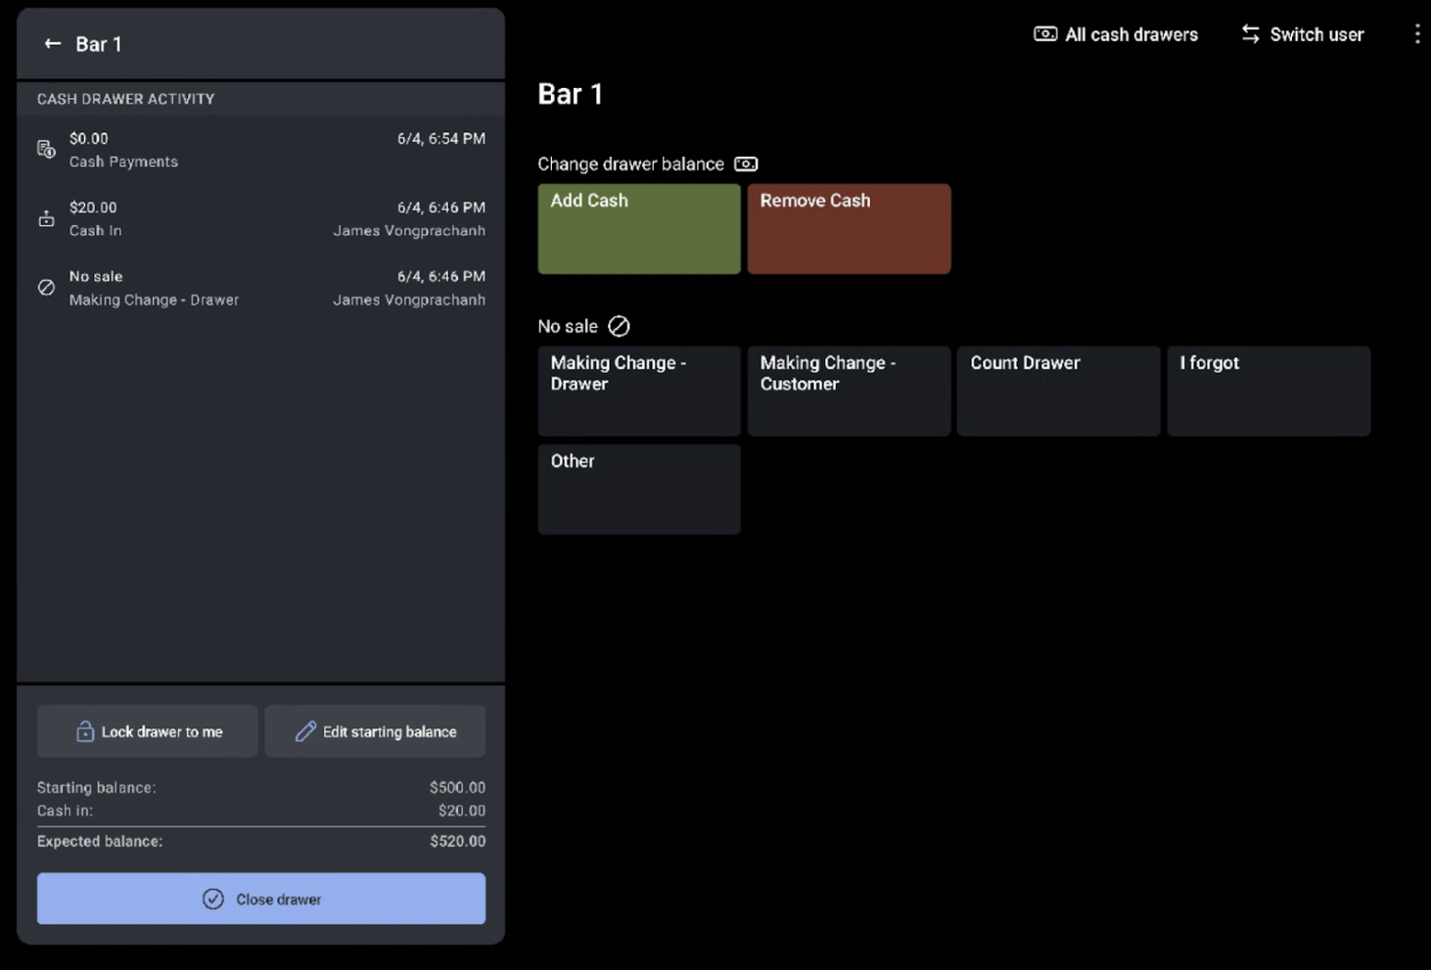Click the No sale prohibition icon in heading

619,327
